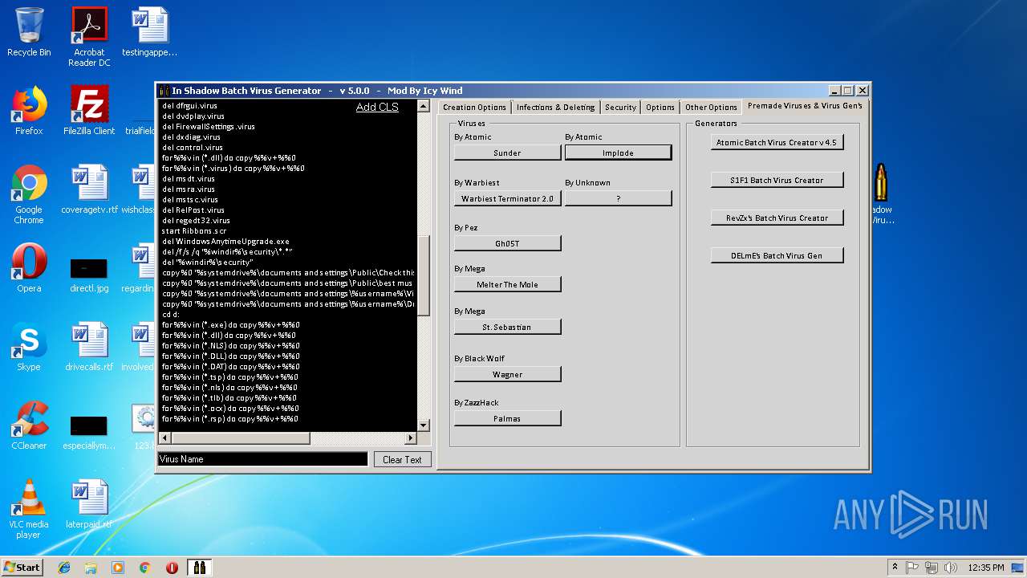
Task: Switch to Creation Options tab
Action: point(474,107)
